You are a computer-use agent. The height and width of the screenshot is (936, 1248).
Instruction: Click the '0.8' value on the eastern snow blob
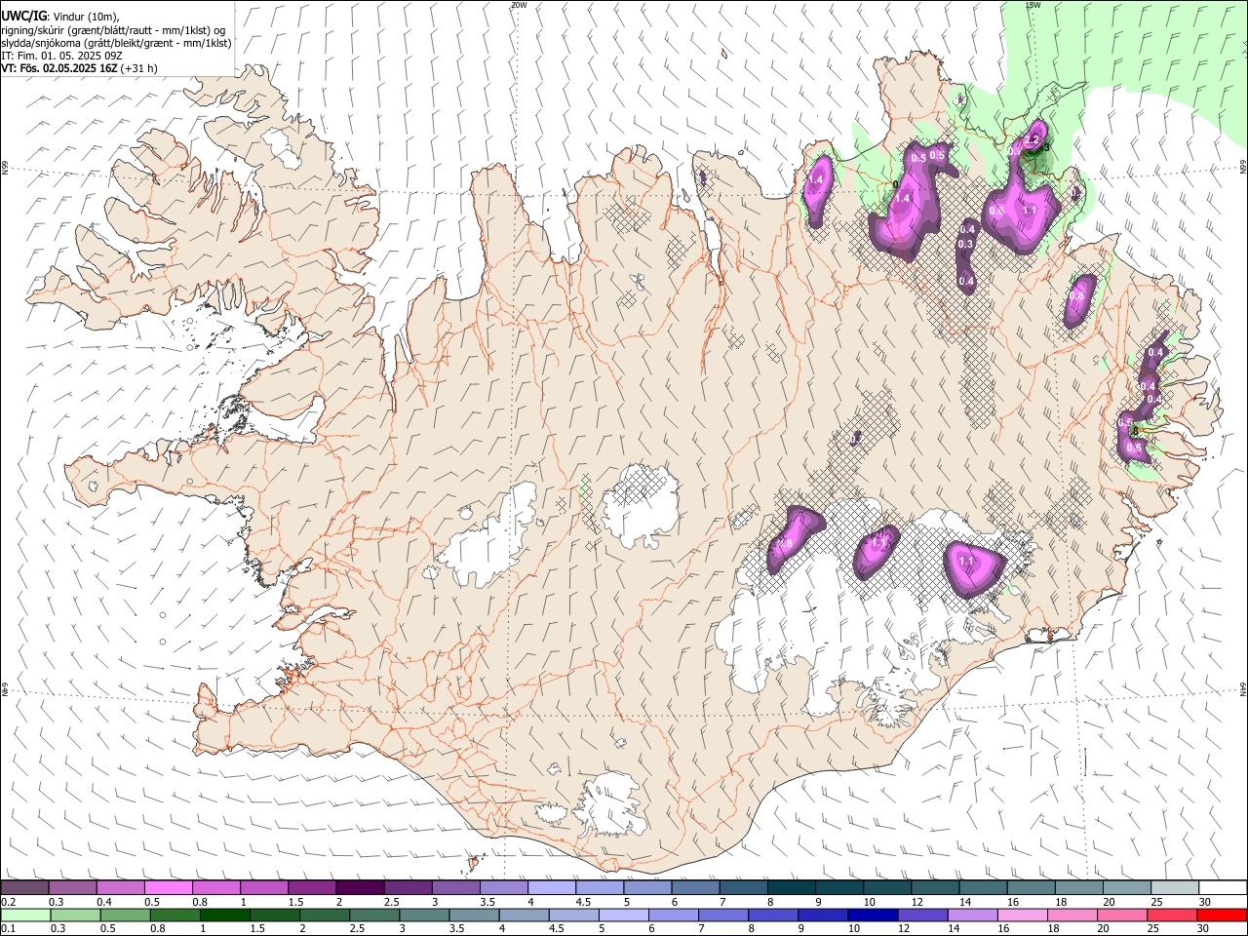tap(1077, 295)
